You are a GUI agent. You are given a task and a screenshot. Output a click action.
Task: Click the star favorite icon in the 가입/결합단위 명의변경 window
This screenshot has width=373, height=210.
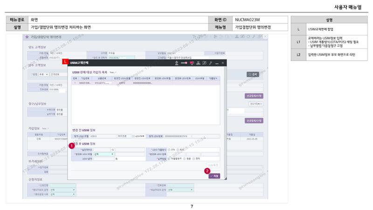point(27,37)
